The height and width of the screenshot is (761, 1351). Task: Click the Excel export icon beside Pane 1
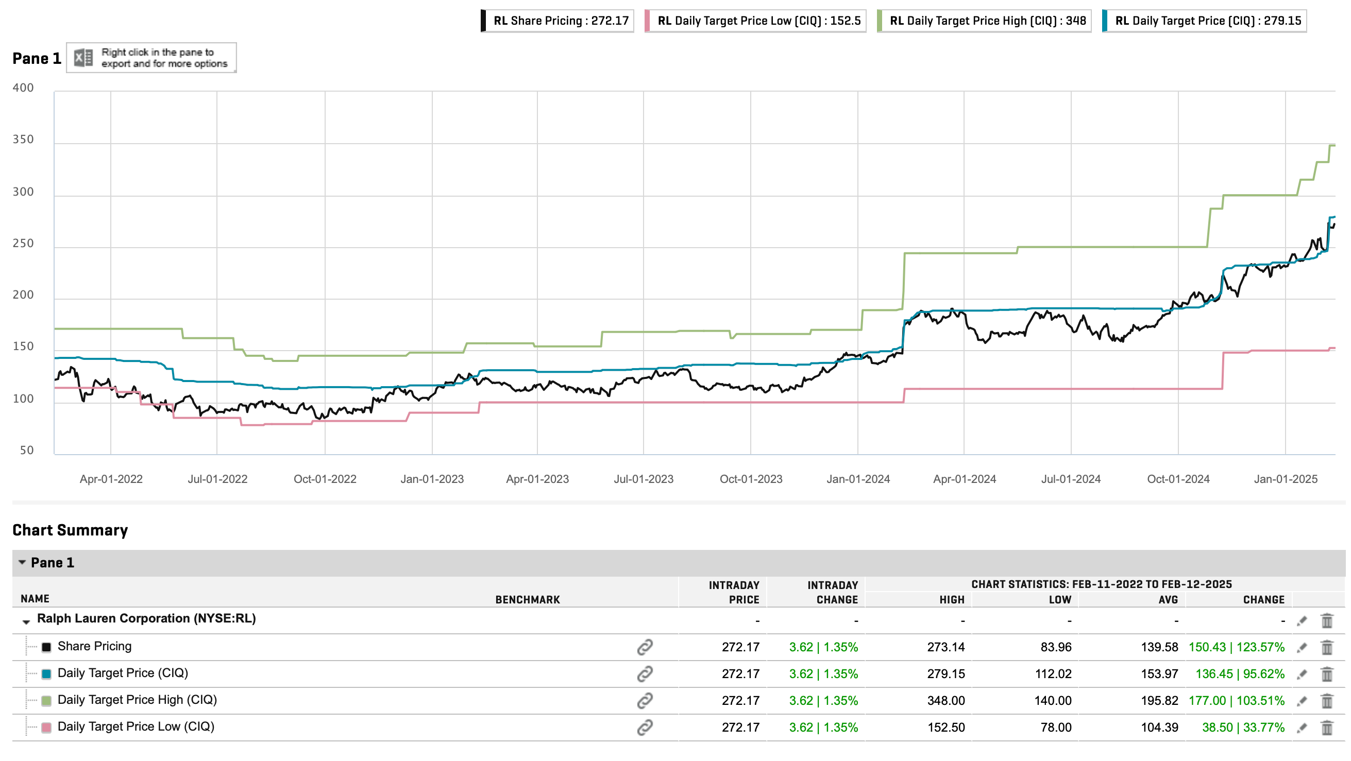[x=83, y=58]
